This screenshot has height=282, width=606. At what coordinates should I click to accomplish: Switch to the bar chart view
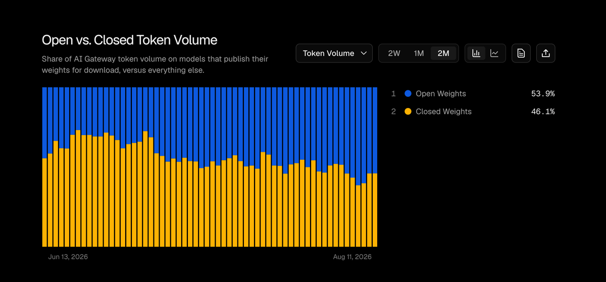pyautogui.click(x=476, y=53)
